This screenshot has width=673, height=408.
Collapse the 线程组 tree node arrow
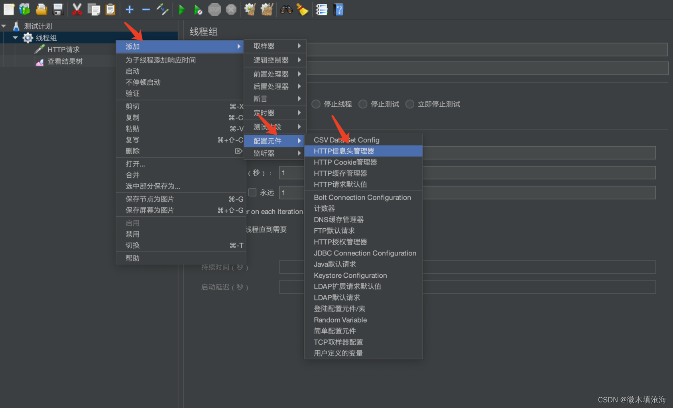click(15, 38)
